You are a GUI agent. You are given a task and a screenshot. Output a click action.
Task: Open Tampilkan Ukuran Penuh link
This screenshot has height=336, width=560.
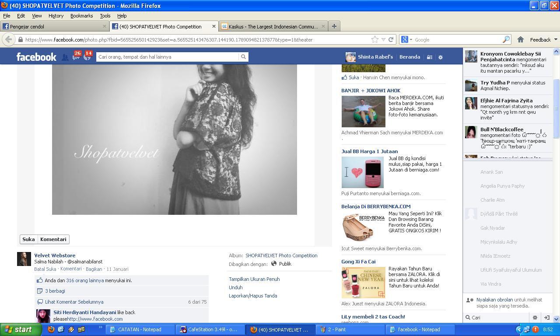click(x=254, y=279)
